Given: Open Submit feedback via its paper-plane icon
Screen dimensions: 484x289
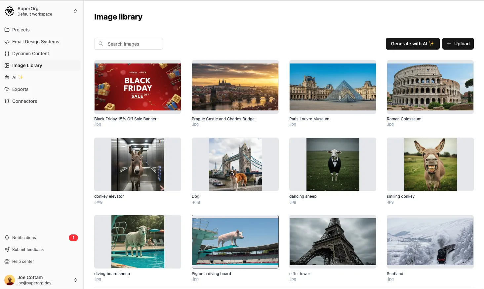Looking at the screenshot, I should click(x=7, y=249).
